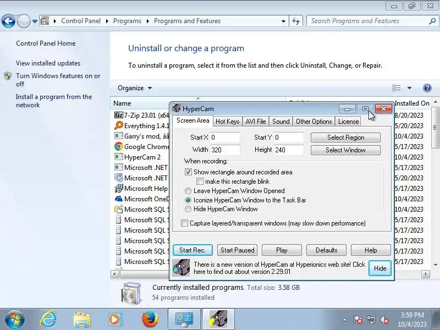Click the Microsoft OneDrive cloud icon
Viewport: 440px width, 330px height.
click(x=119, y=199)
